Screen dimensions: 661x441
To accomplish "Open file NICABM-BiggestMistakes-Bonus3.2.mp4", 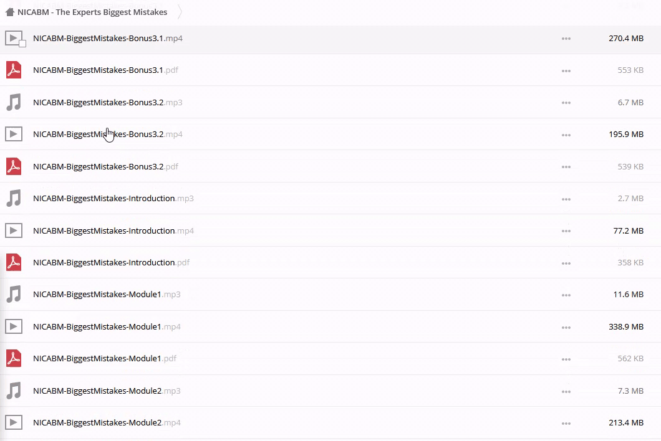I will tap(107, 135).
